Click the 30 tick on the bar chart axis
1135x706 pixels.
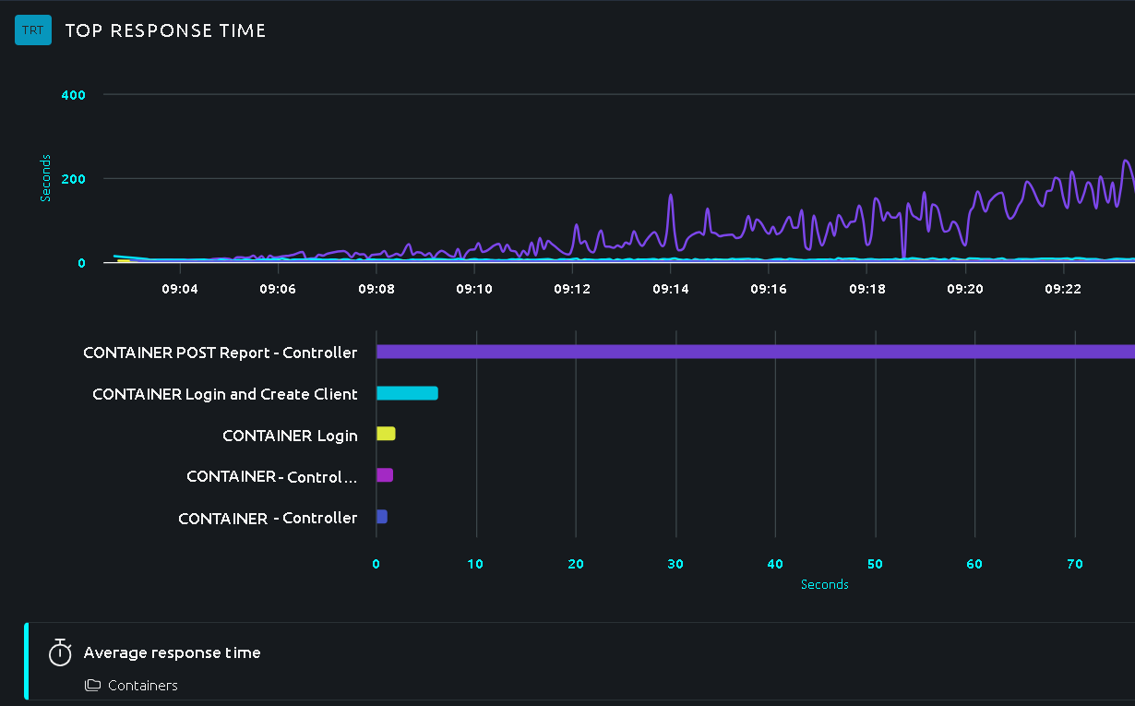pyautogui.click(x=675, y=564)
